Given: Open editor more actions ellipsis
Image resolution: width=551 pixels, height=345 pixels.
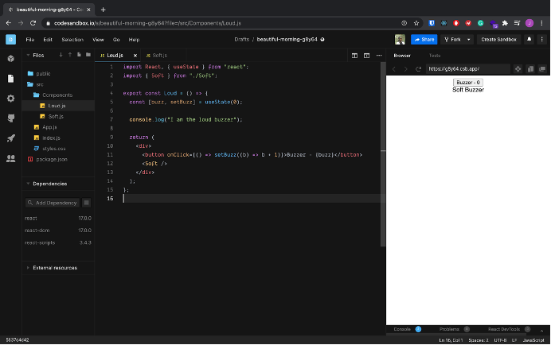Looking at the screenshot, I should (x=379, y=56).
